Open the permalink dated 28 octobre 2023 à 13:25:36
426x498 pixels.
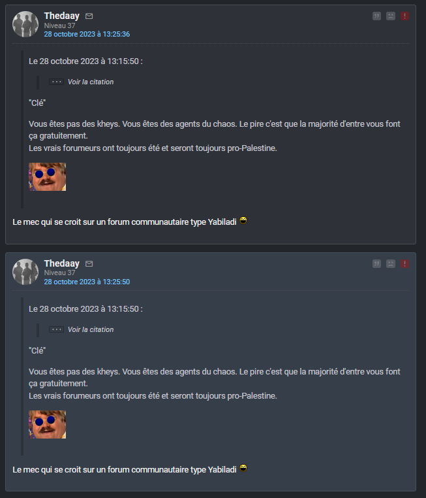click(87, 34)
